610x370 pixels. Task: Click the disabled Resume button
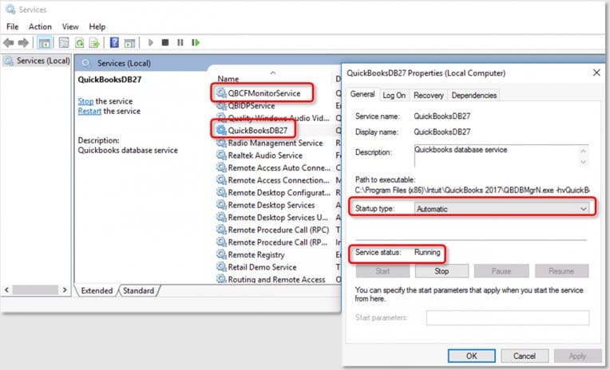tap(561, 271)
